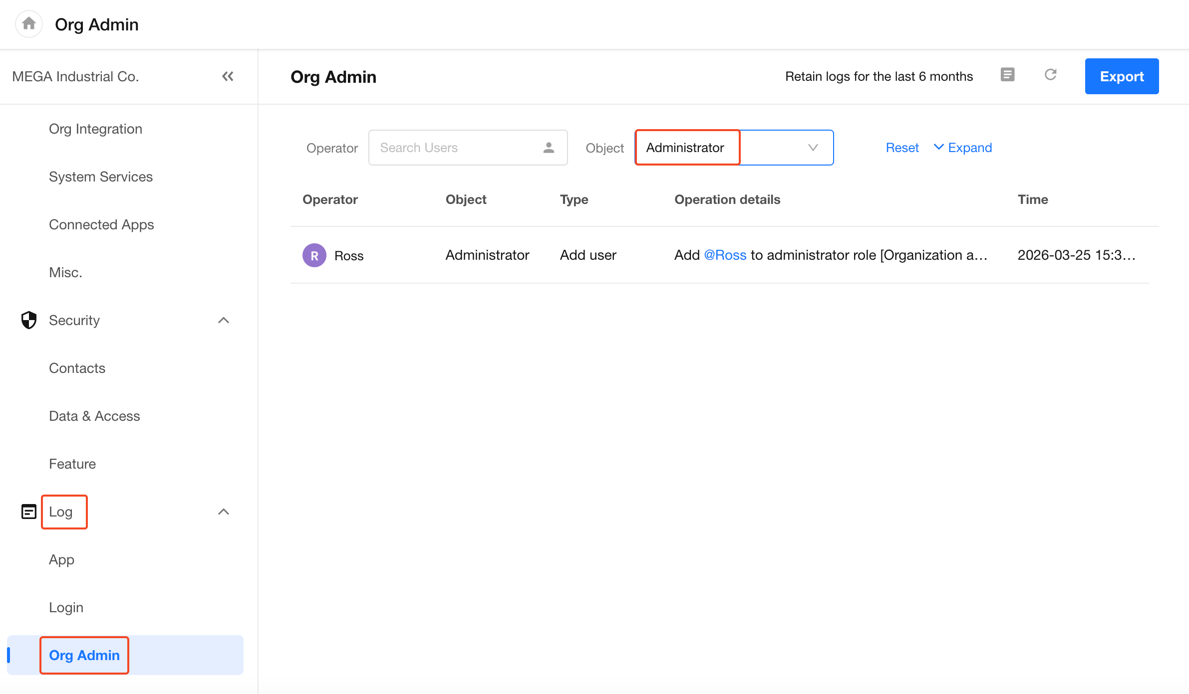
Task: Click the user icon in Search Users field
Action: (x=549, y=148)
